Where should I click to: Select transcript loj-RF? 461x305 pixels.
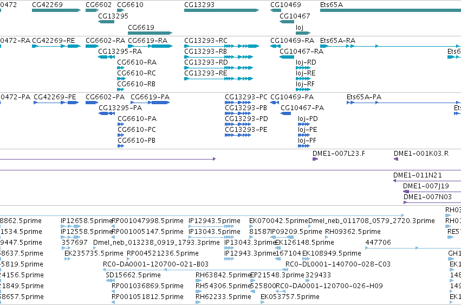(303, 90)
